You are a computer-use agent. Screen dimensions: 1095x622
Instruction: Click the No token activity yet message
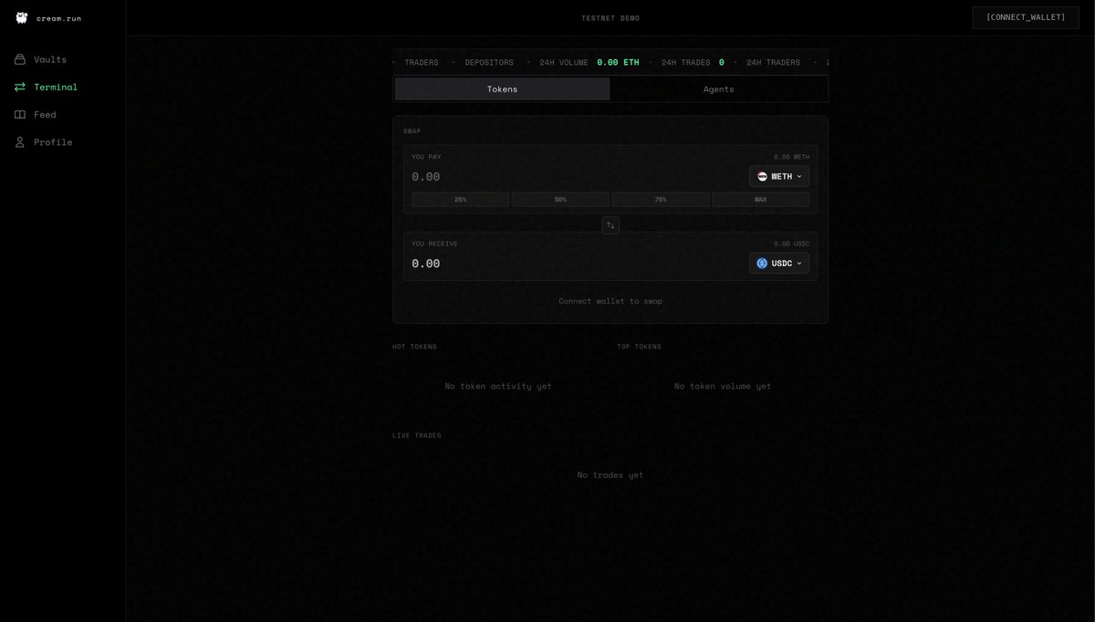pyautogui.click(x=498, y=387)
